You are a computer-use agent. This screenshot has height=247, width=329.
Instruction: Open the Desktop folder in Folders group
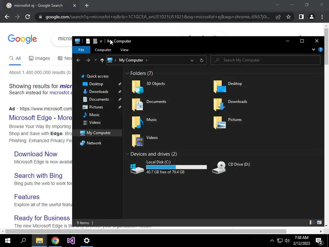click(x=219, y=87)
